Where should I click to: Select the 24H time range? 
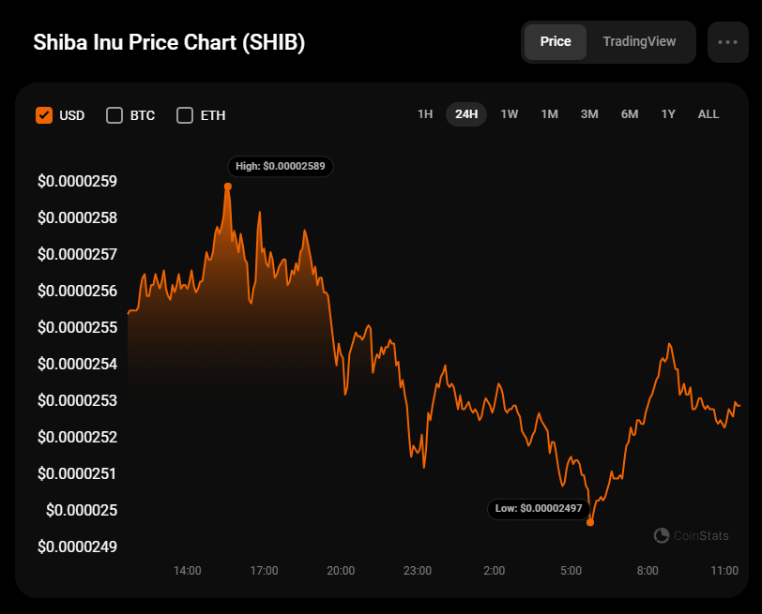pyautogui.click(x=466, y=114)
